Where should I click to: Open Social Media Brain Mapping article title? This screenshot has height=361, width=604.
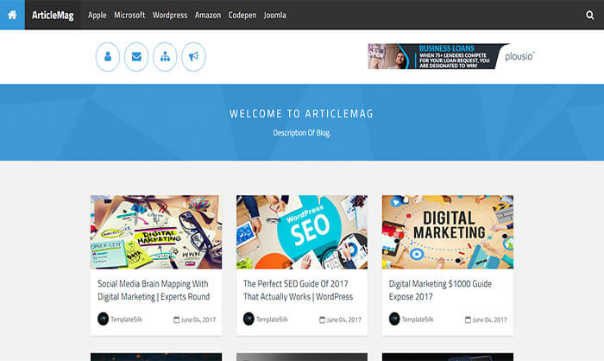click(154, 290)
